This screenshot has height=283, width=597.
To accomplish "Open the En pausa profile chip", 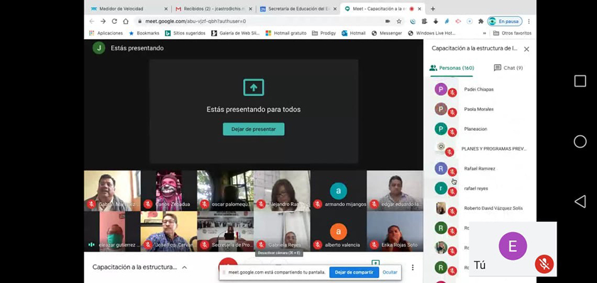I will [x=505, y=21].
